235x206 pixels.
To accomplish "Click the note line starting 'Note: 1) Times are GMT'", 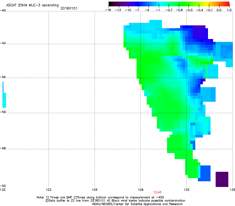I will (100, 197).
